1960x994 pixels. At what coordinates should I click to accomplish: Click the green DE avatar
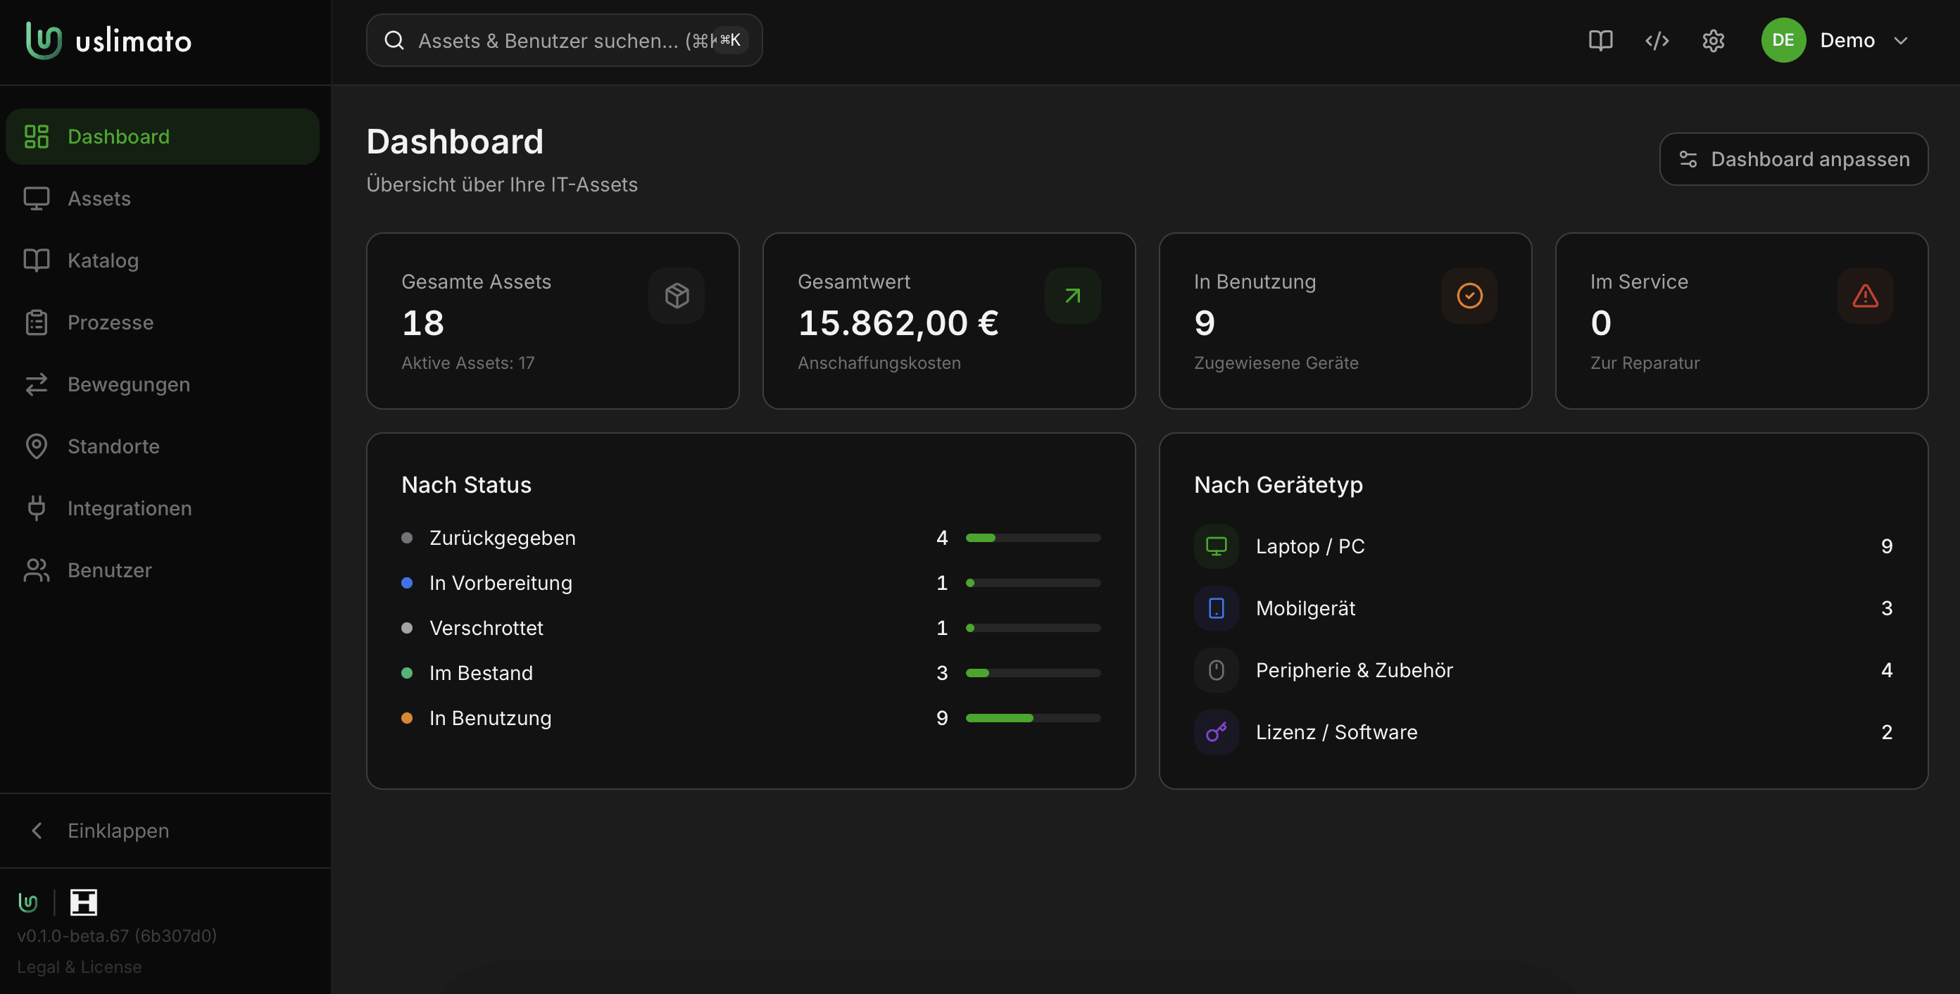click(x=1783, y=40)
